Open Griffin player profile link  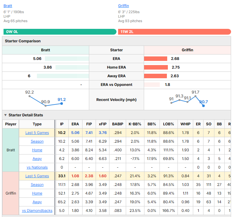[x=123, y=6]
